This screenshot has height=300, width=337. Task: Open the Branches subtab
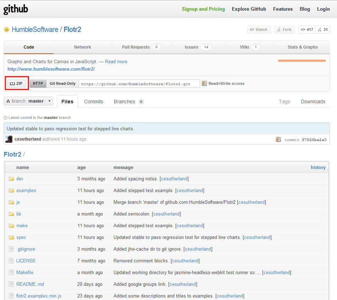(128, 102)
